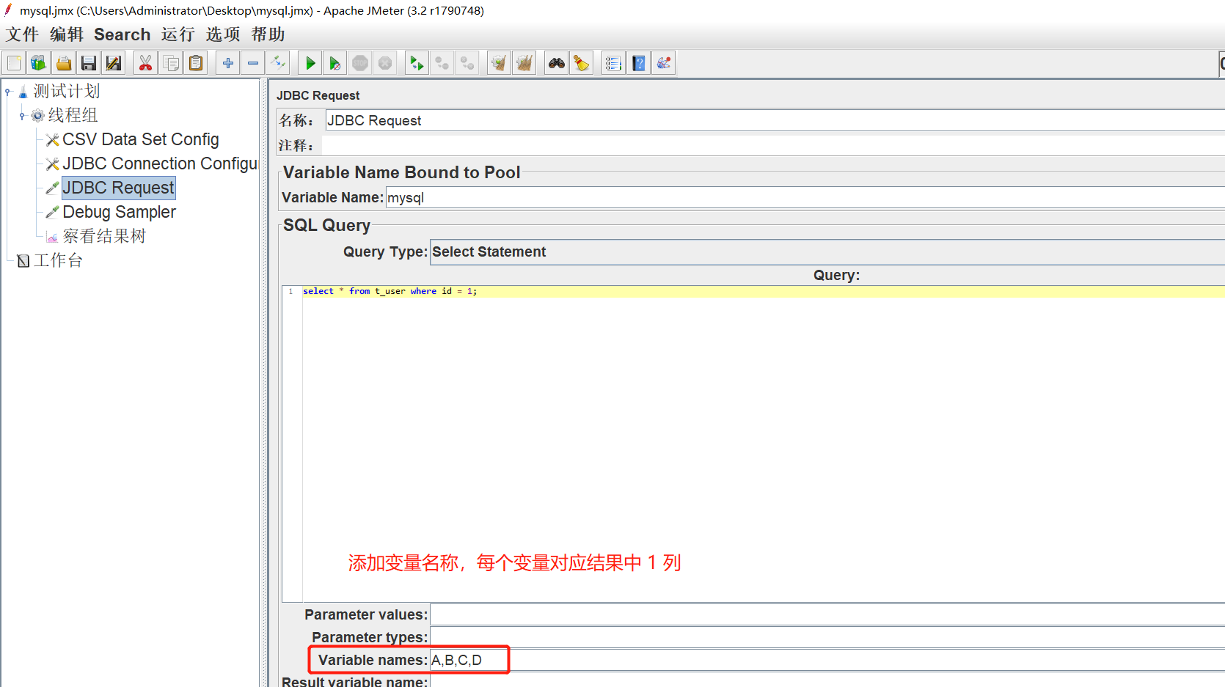Image resolution: width=1225 pixels, height=687 pixels.
Task: Open the 帮助 menu
Action: point(268,34)
